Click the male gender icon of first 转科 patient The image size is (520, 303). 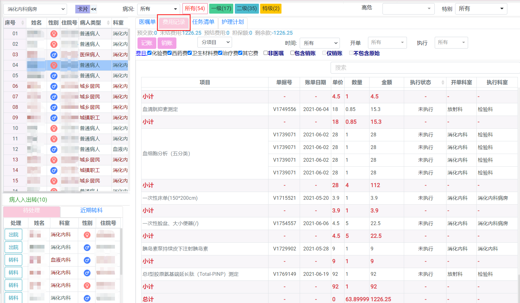point(87,260)
